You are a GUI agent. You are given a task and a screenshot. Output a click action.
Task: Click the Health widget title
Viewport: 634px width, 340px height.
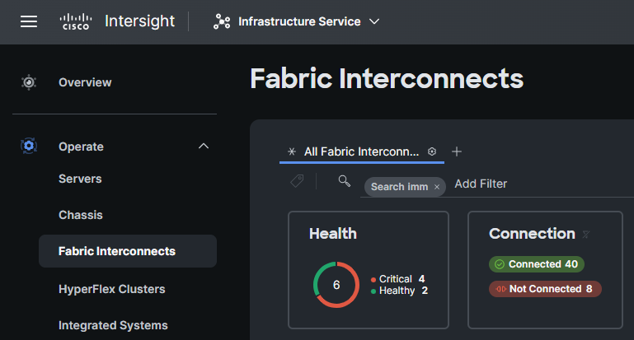pyautogui.click(x=333, y=234)
